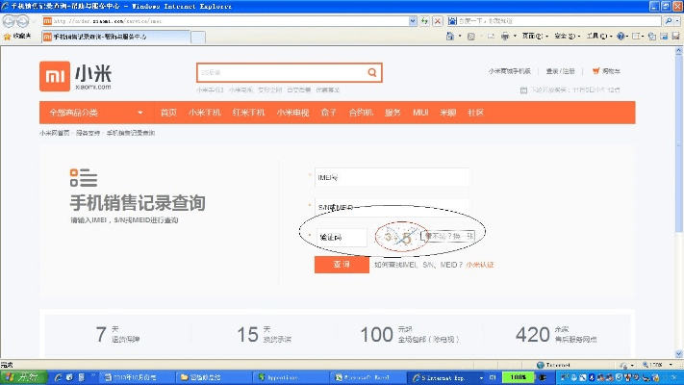Open the address bar history dropdown arrow
Image resolution: width=684 pixels, height=385 pixels.
point(412,20)
